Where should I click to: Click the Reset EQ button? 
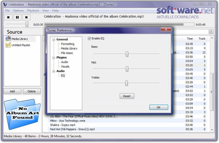tap(127, 96)
